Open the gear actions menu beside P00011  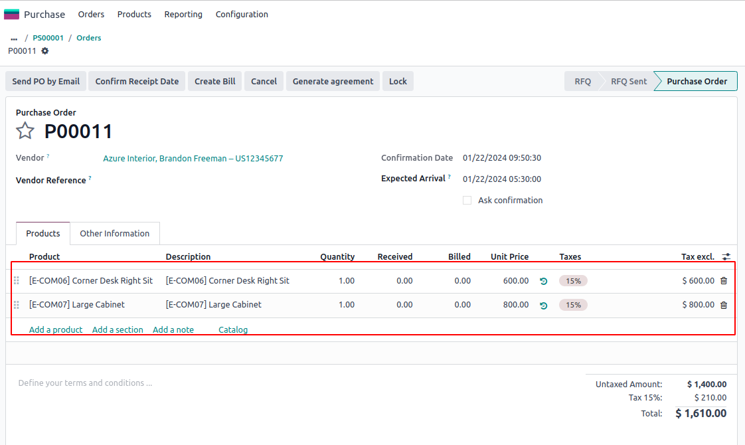(x=45, y=50)
